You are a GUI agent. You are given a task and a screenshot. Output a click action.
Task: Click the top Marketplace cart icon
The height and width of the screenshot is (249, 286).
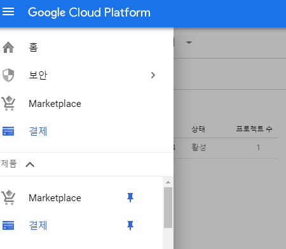point(8,103)
